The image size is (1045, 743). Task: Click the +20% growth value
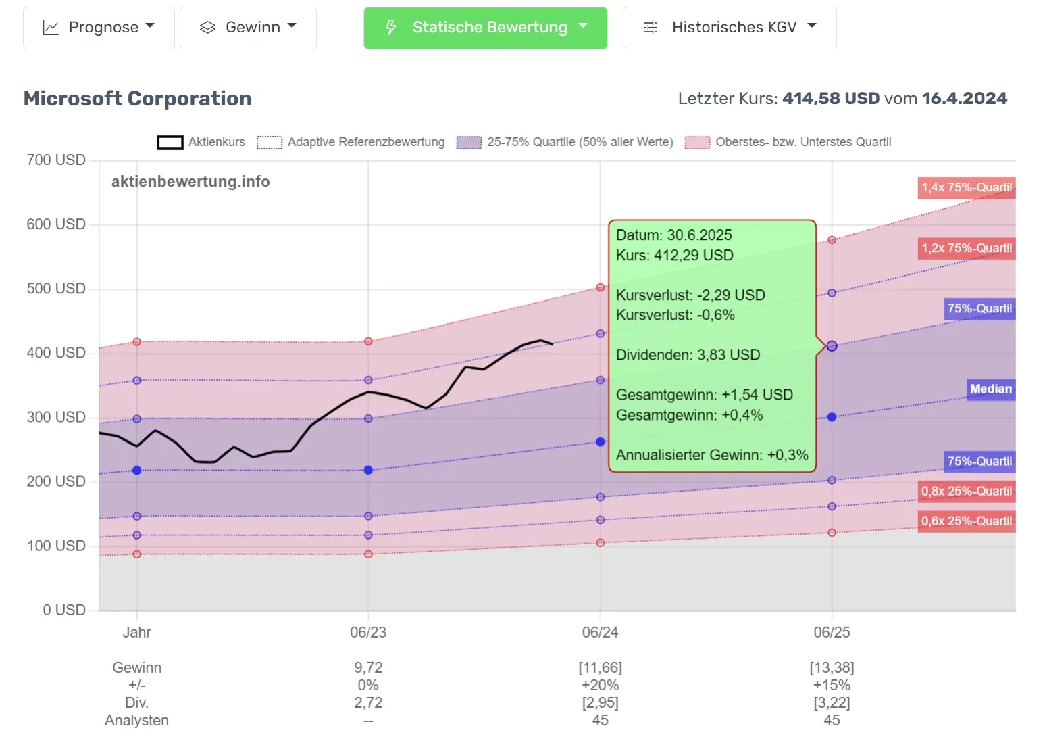pyautogui.click(x=601, y=686)
